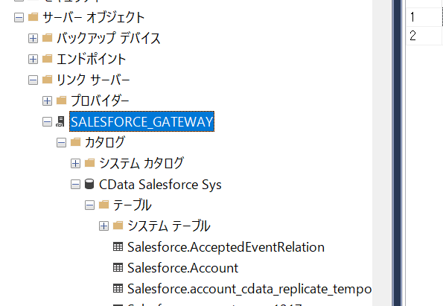
Task: Expand the システム カタログ folder
Action: (75, 163)
